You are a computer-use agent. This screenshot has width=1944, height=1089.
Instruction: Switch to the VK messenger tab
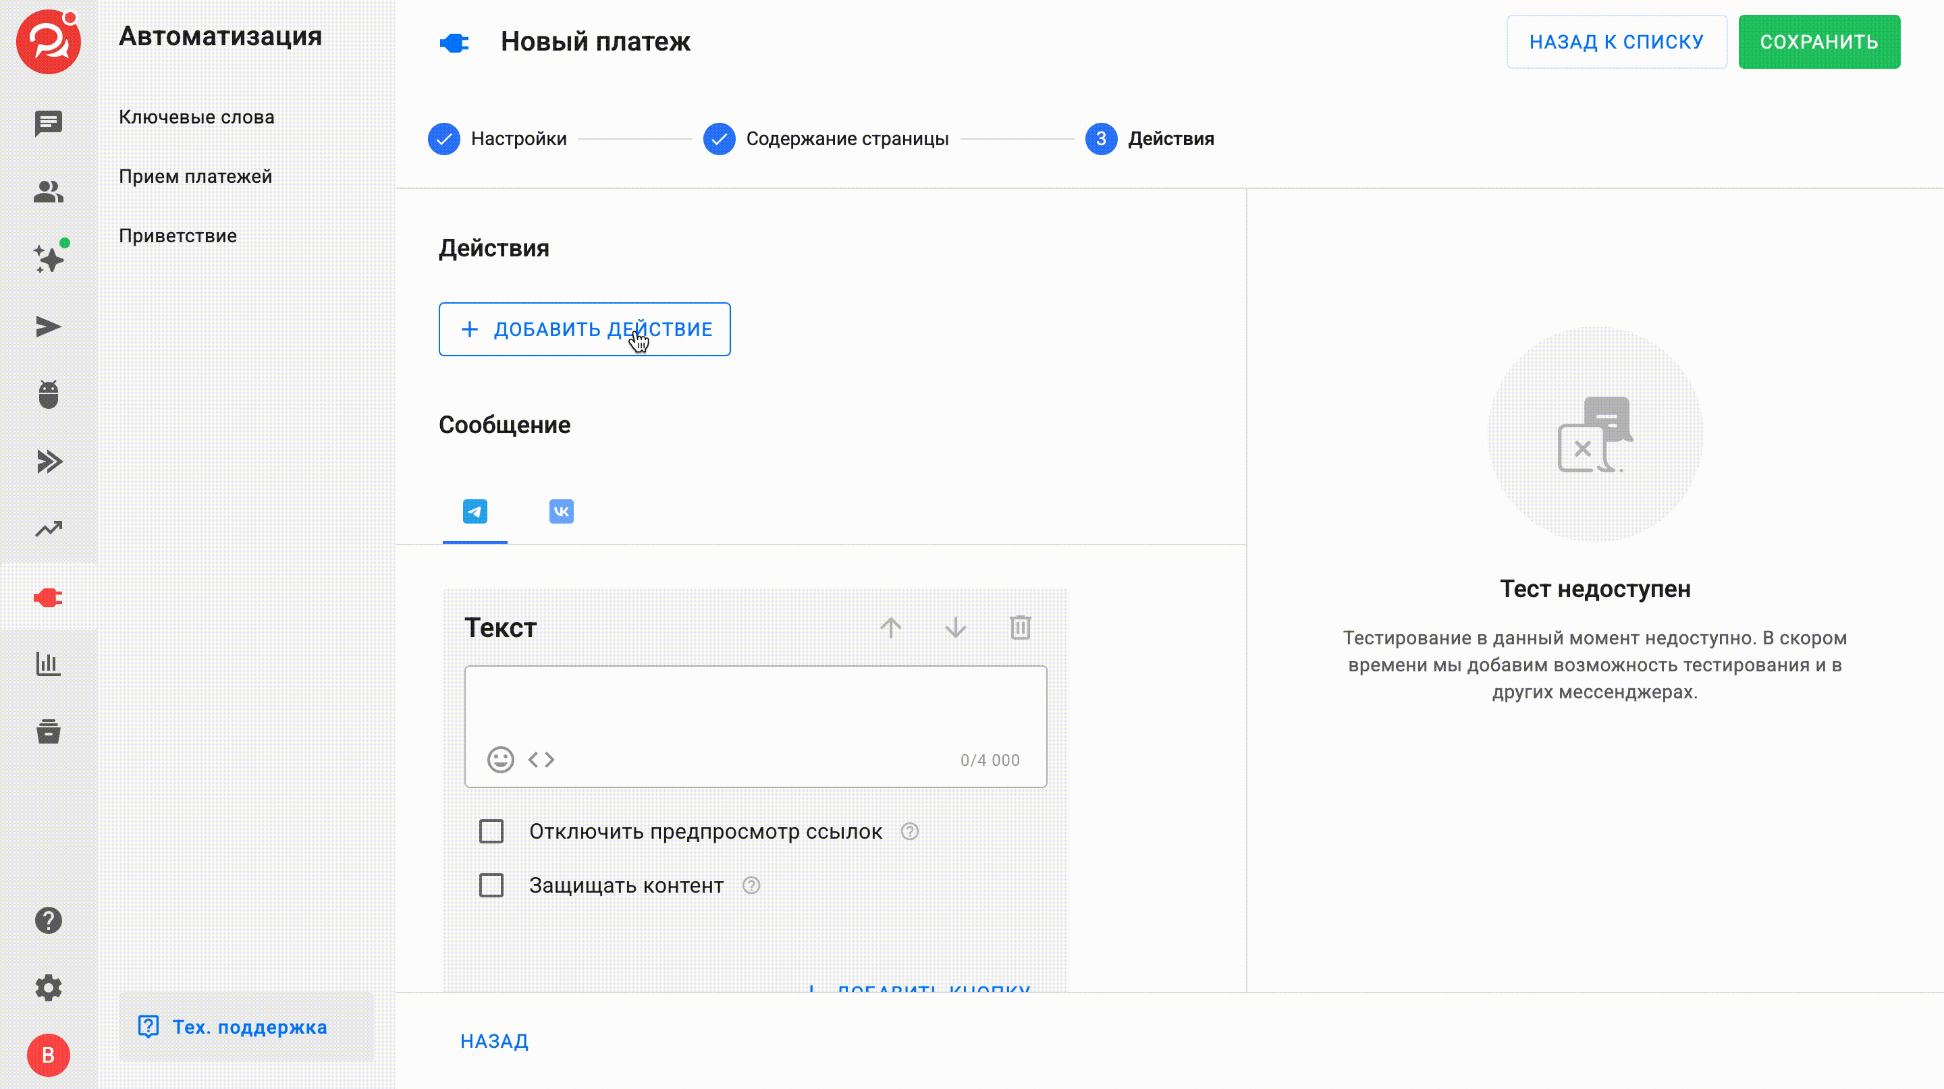tap(561, 511)
